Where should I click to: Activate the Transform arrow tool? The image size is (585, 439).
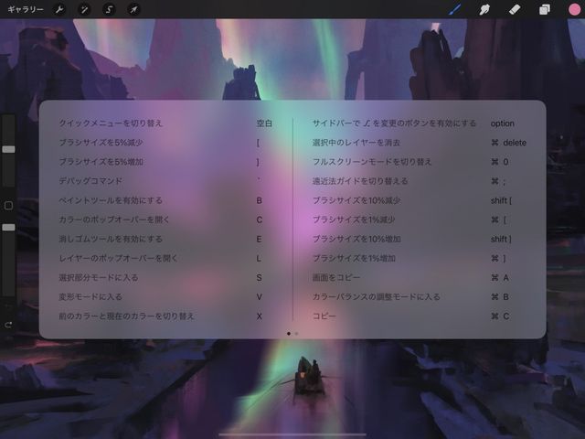[133, 9]
